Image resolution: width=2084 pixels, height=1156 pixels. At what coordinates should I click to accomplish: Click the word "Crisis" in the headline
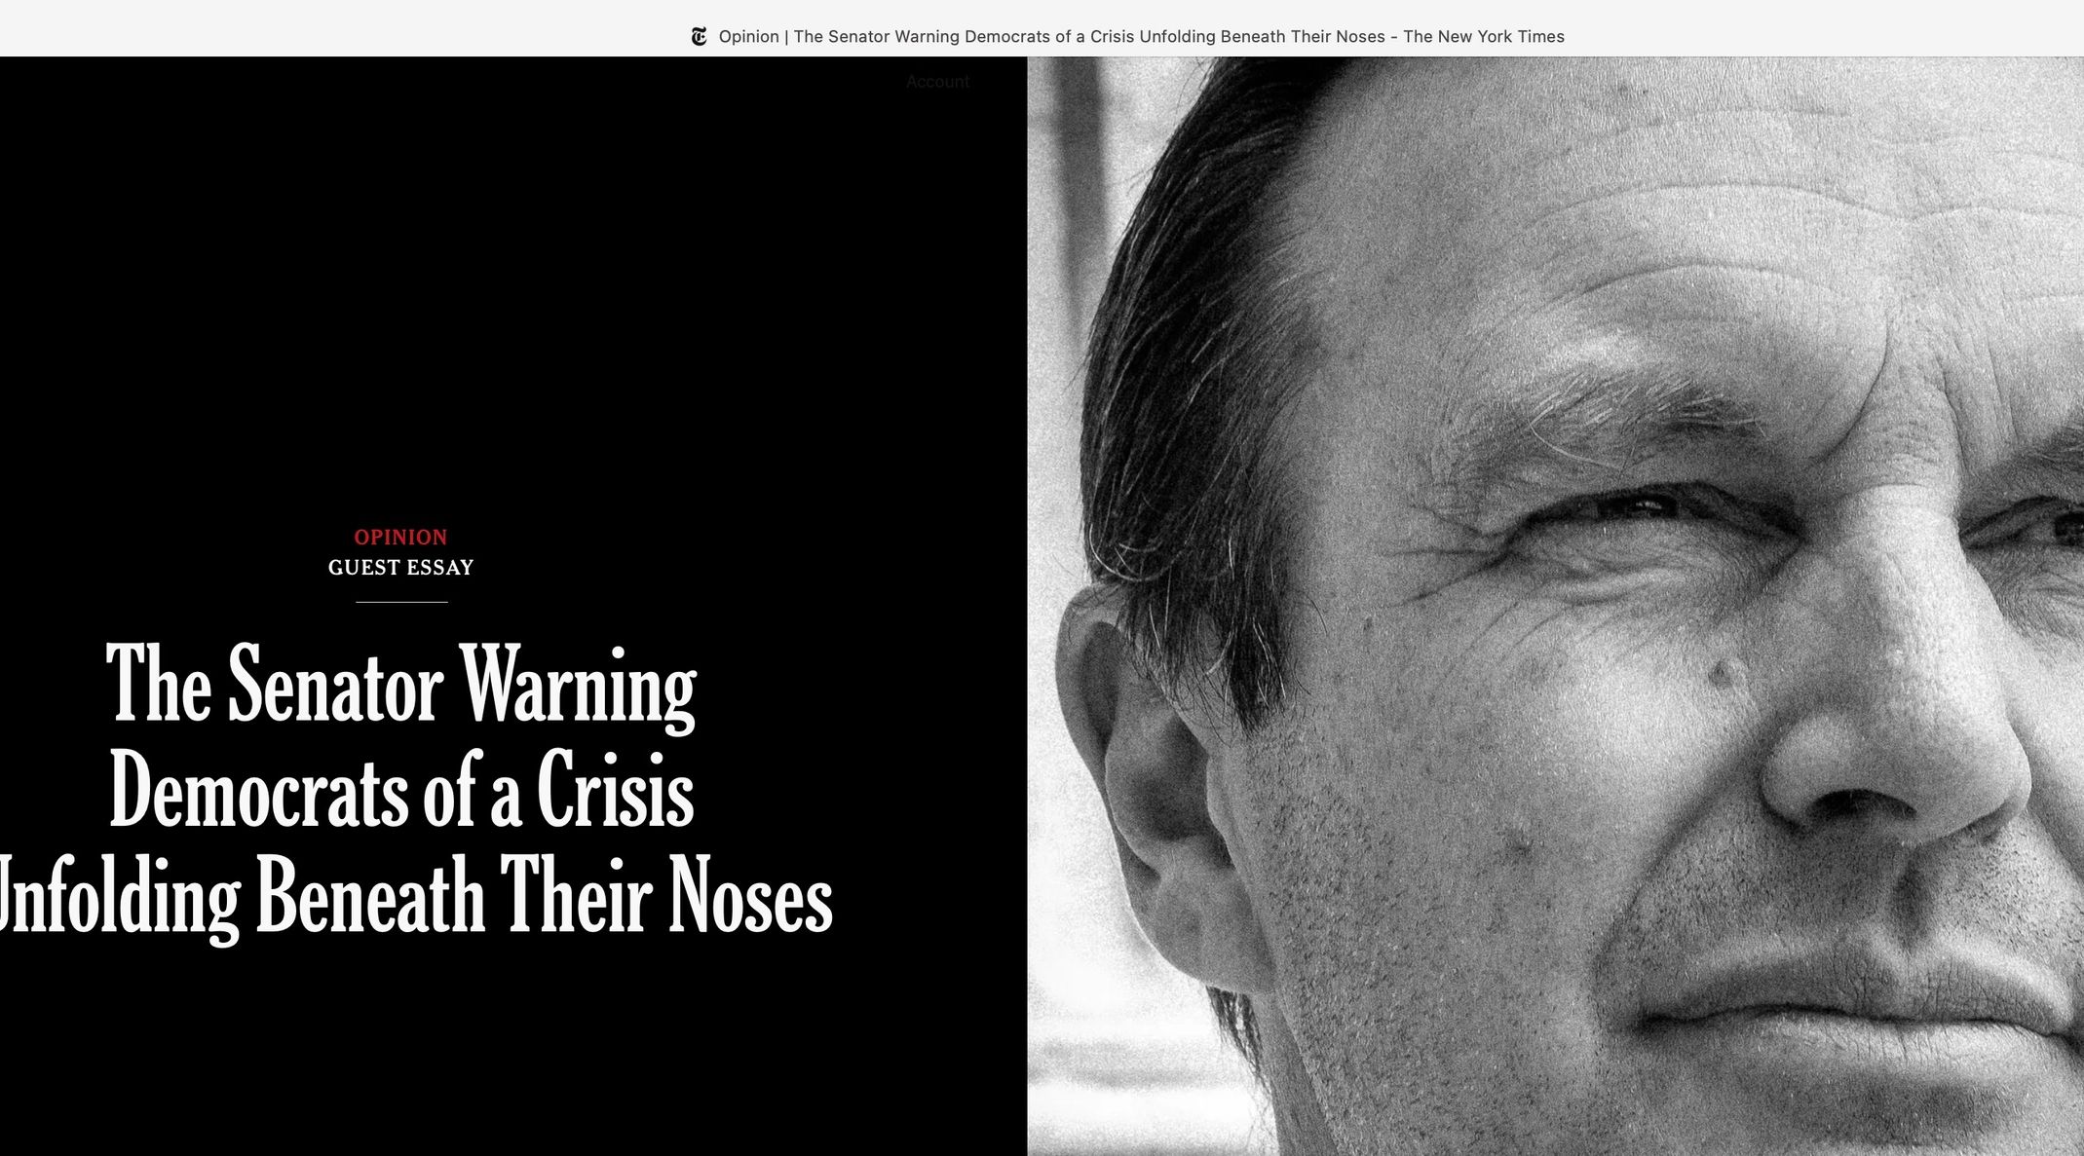click(x=615, y=791)
